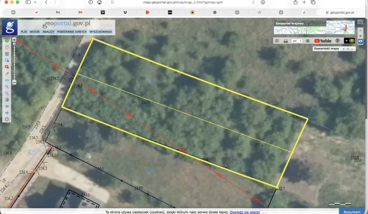
Task: Open the 'pol' language dropdown
Action: (x=296, y=41)
